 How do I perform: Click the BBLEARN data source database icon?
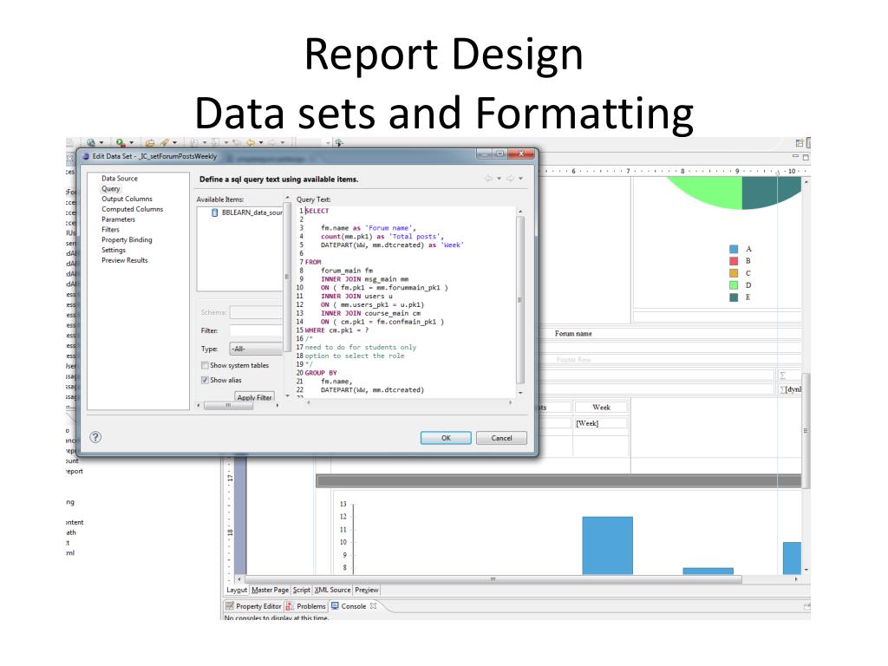coord(215,212)
